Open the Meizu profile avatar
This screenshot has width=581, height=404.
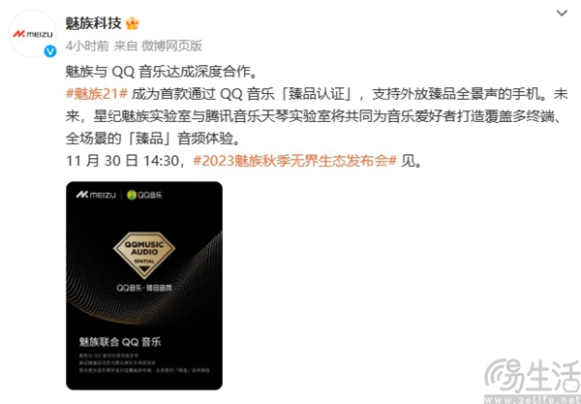pyautogui.click(x=33, y=34)
